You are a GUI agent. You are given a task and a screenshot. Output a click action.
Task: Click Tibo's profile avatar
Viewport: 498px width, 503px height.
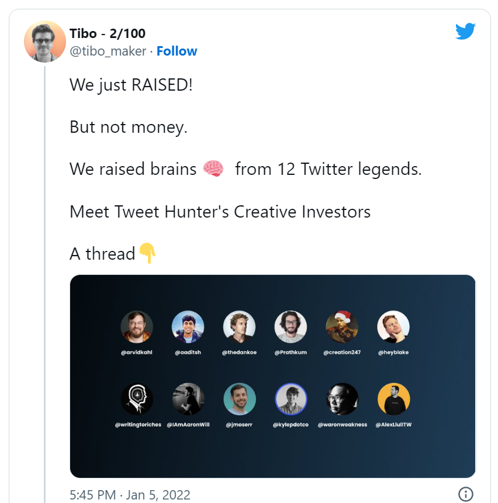coord(45,42)
